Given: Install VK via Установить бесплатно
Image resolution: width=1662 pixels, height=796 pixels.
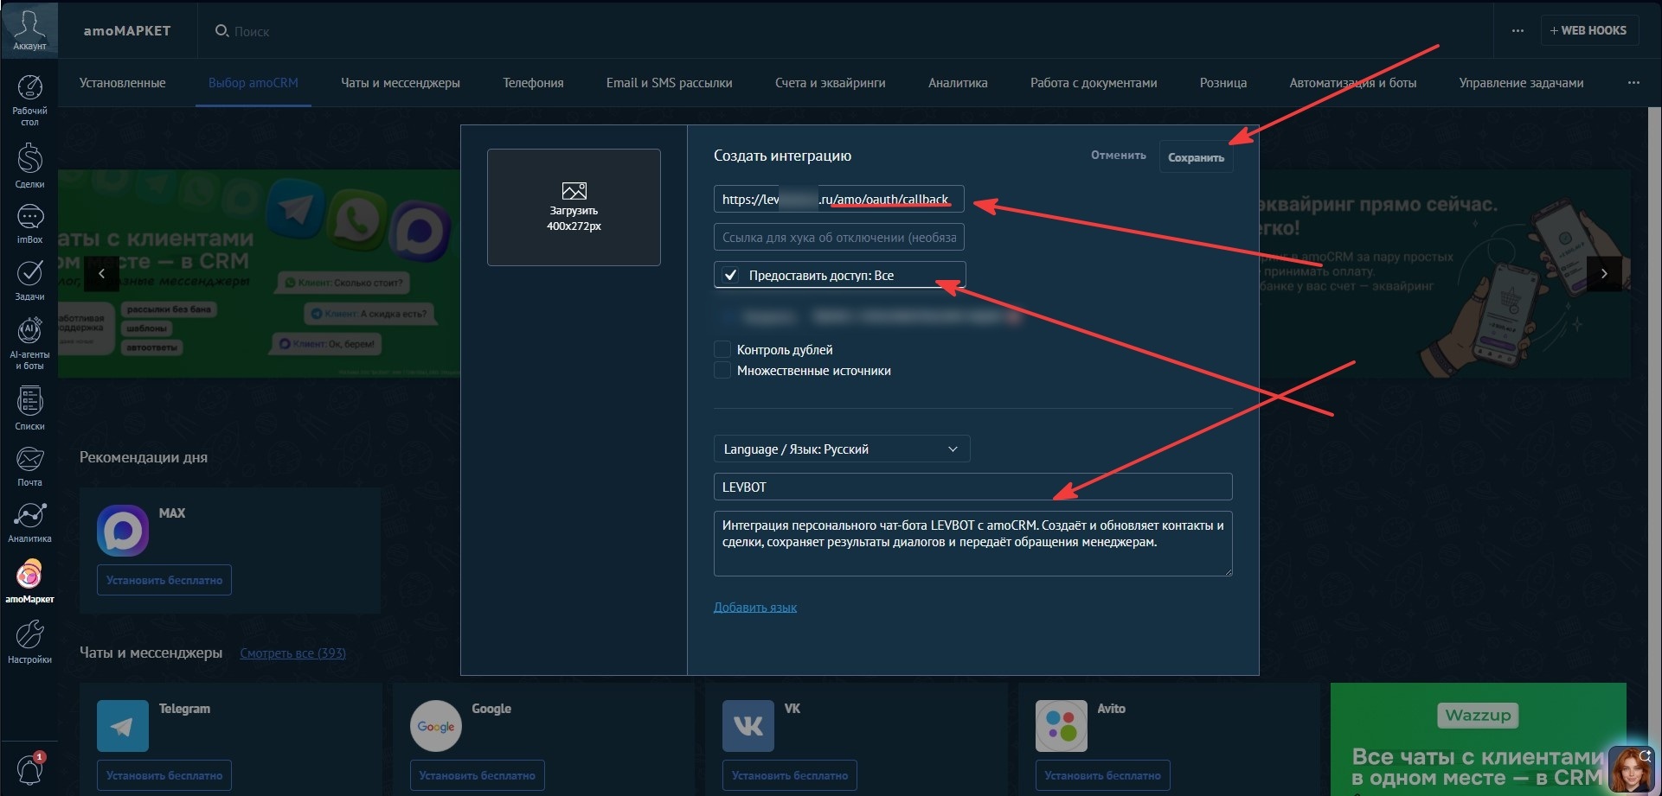Looking at the screenshot, I should click(x=790, y=775).
